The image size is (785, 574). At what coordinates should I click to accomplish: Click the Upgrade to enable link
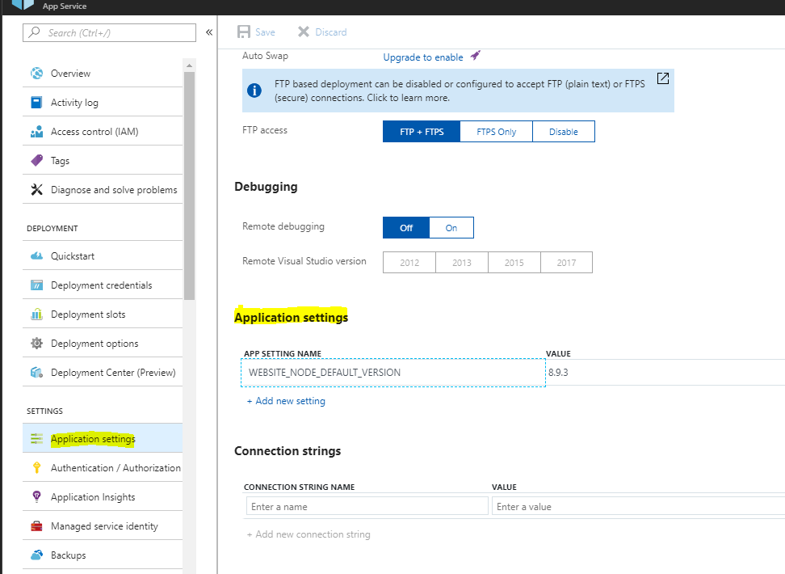click(x=421, y=57)
